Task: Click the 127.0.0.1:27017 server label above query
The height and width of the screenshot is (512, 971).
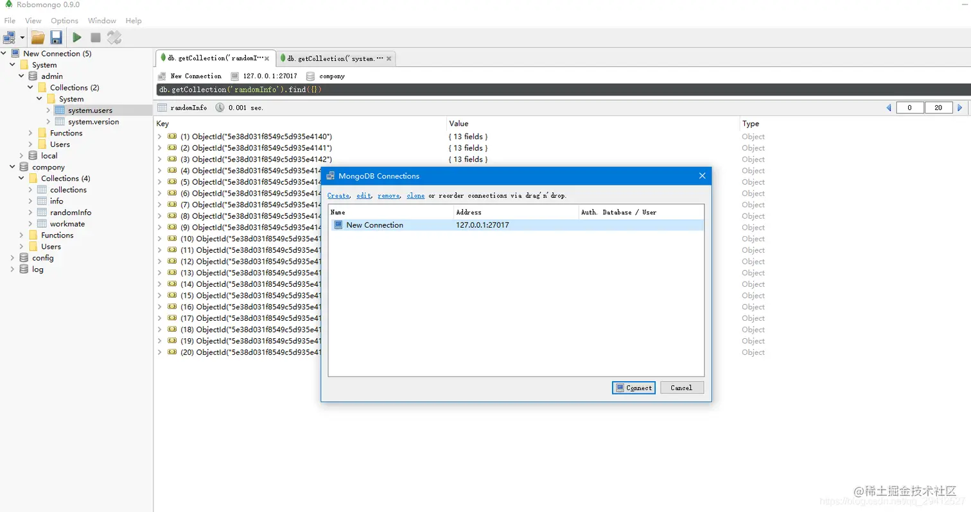Action: [270, 76]
